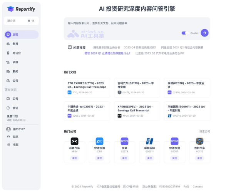Go to 新闻 in the sidebar
231x192 pixels.
pyautogui.click(x=15, y=71)
